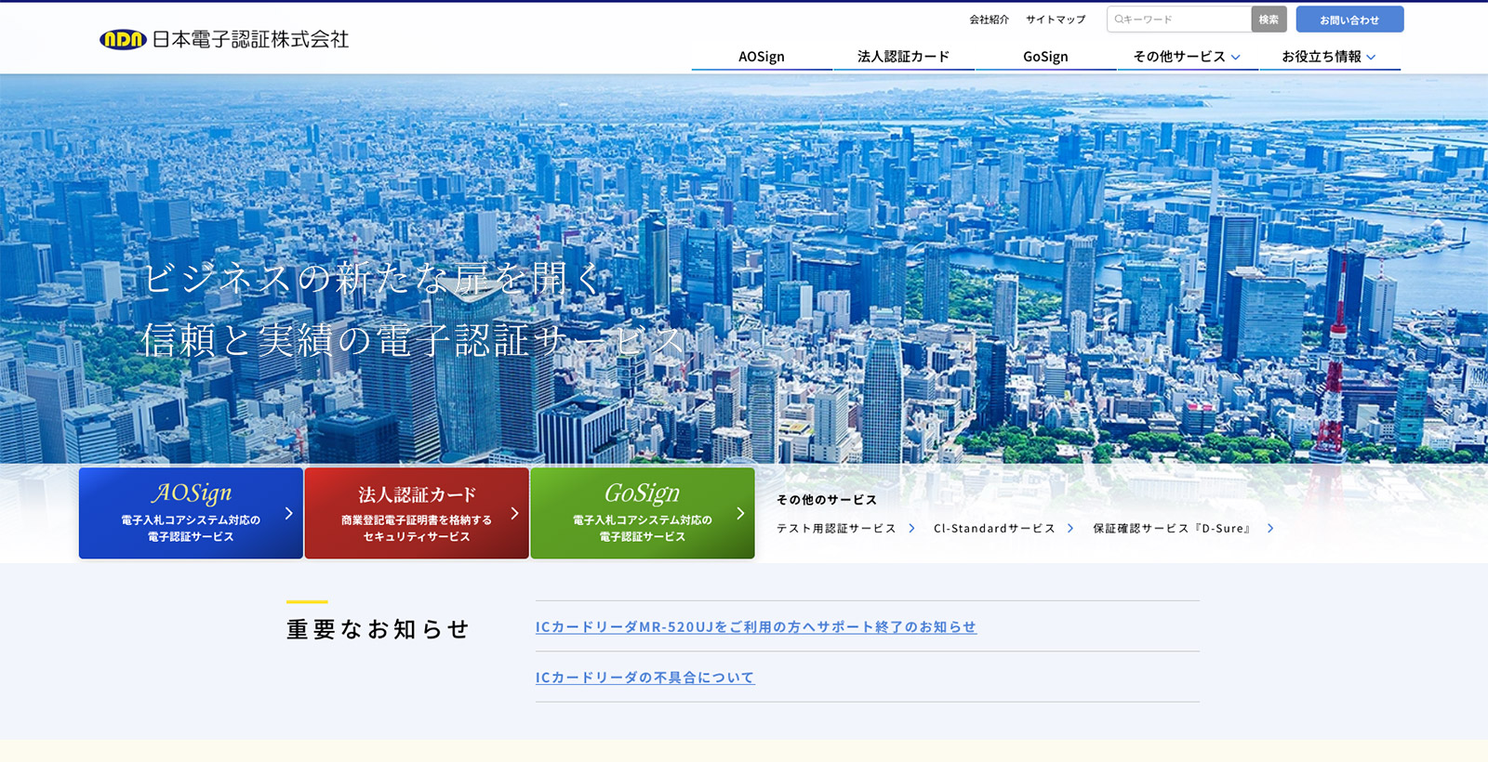Click the chevron next to テスト用認証サービス
The image size is (1488, 762).
[x=911, y=528]
